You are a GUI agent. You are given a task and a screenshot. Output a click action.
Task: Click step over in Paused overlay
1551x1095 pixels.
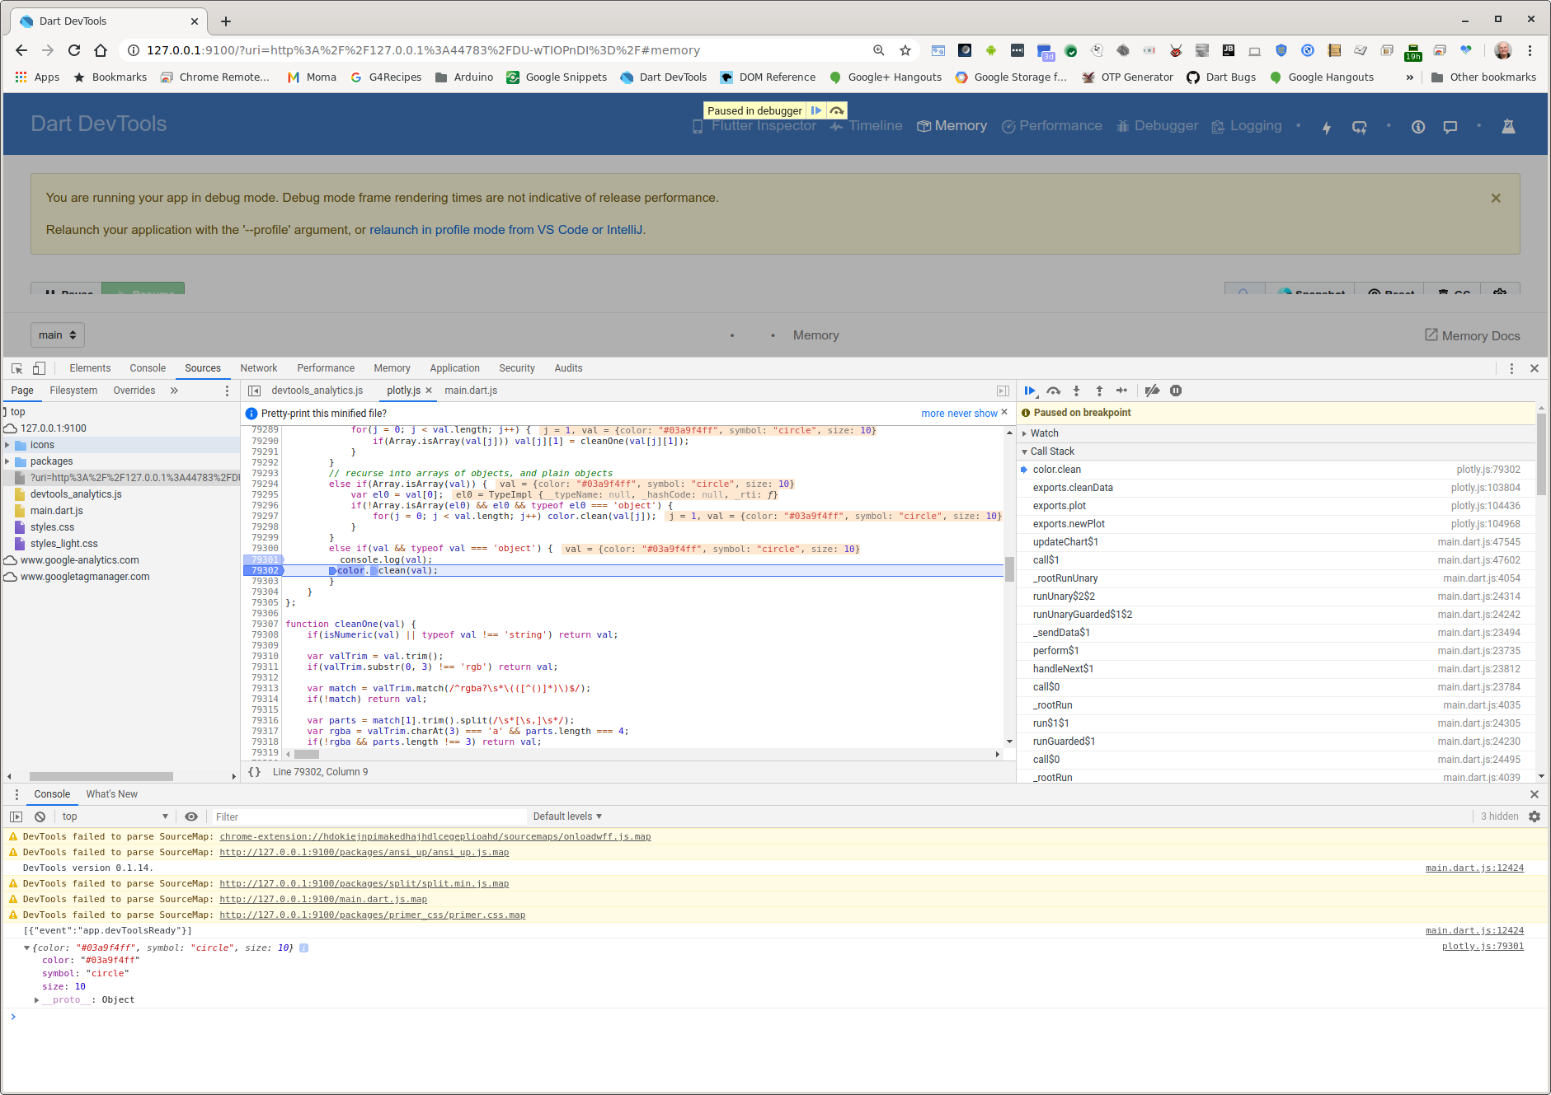point(837,110)
